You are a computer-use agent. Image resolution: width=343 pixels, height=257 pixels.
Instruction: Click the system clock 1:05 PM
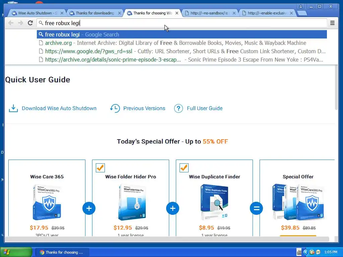pos(331,252)
